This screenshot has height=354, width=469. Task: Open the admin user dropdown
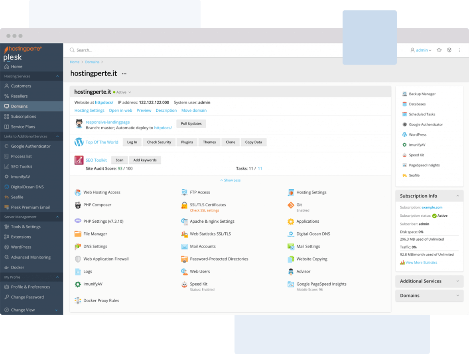pyautogui.click(x=421, y=50)
